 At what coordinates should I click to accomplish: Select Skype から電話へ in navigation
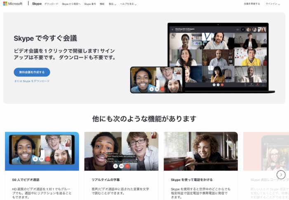(71, 4)
